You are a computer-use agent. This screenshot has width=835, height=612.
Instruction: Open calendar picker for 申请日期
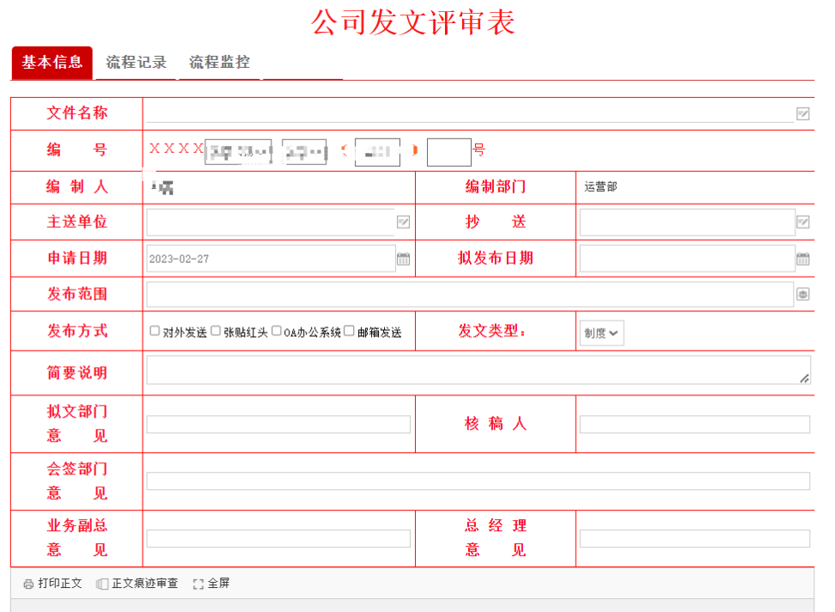tap(403, 259)
